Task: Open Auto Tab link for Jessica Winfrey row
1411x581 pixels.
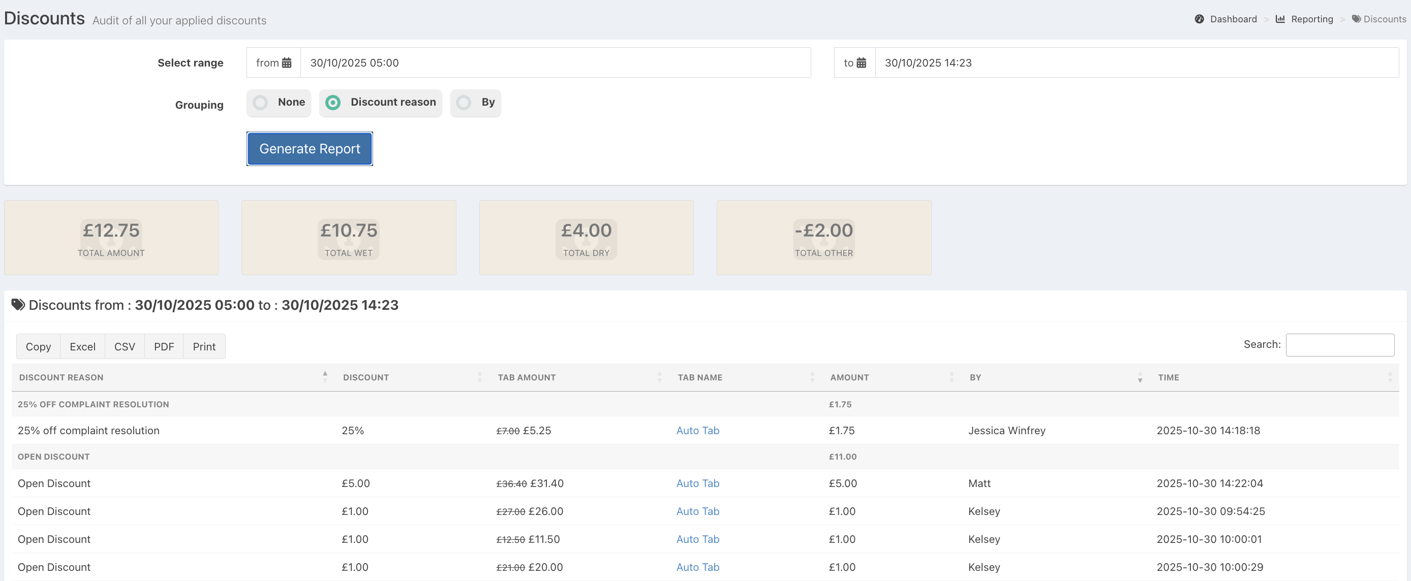Action: click(x=697, y=431)
